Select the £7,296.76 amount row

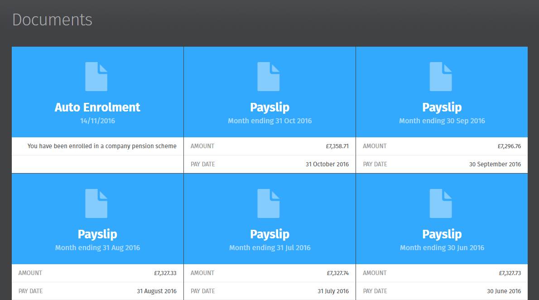coord(442,146)
